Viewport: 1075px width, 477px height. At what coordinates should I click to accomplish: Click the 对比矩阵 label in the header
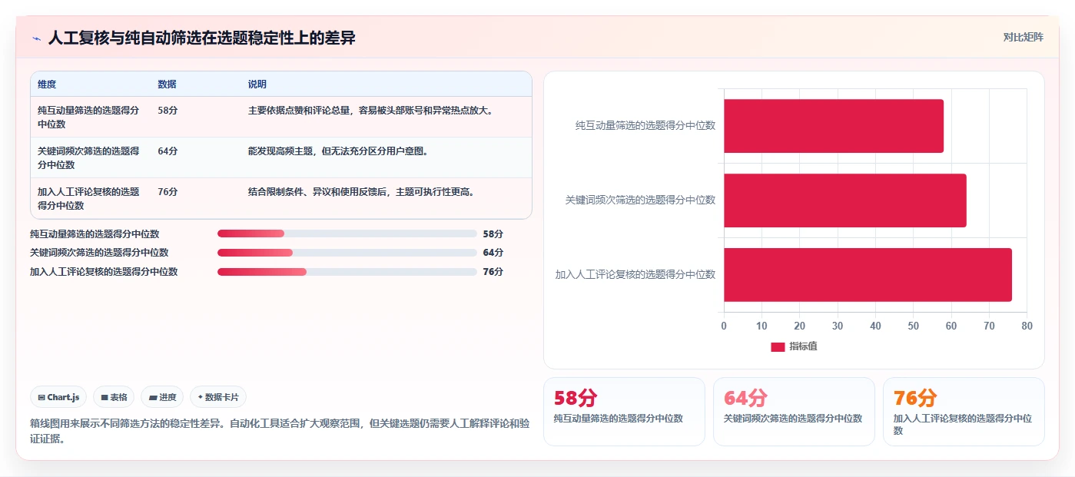[x=1023, y=37]
